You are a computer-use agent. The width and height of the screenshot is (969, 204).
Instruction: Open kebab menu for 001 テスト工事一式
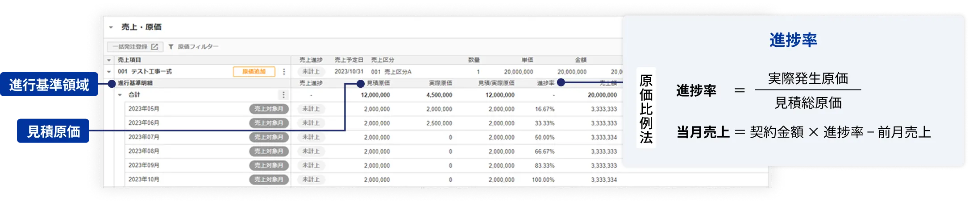click(284, 72)
